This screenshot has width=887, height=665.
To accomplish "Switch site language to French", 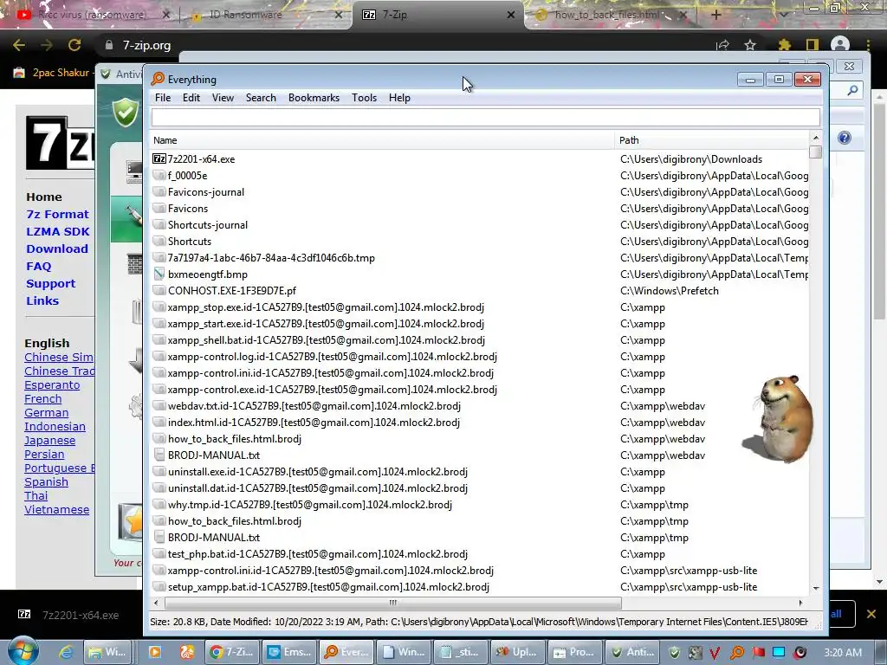I will coord(43,398).
